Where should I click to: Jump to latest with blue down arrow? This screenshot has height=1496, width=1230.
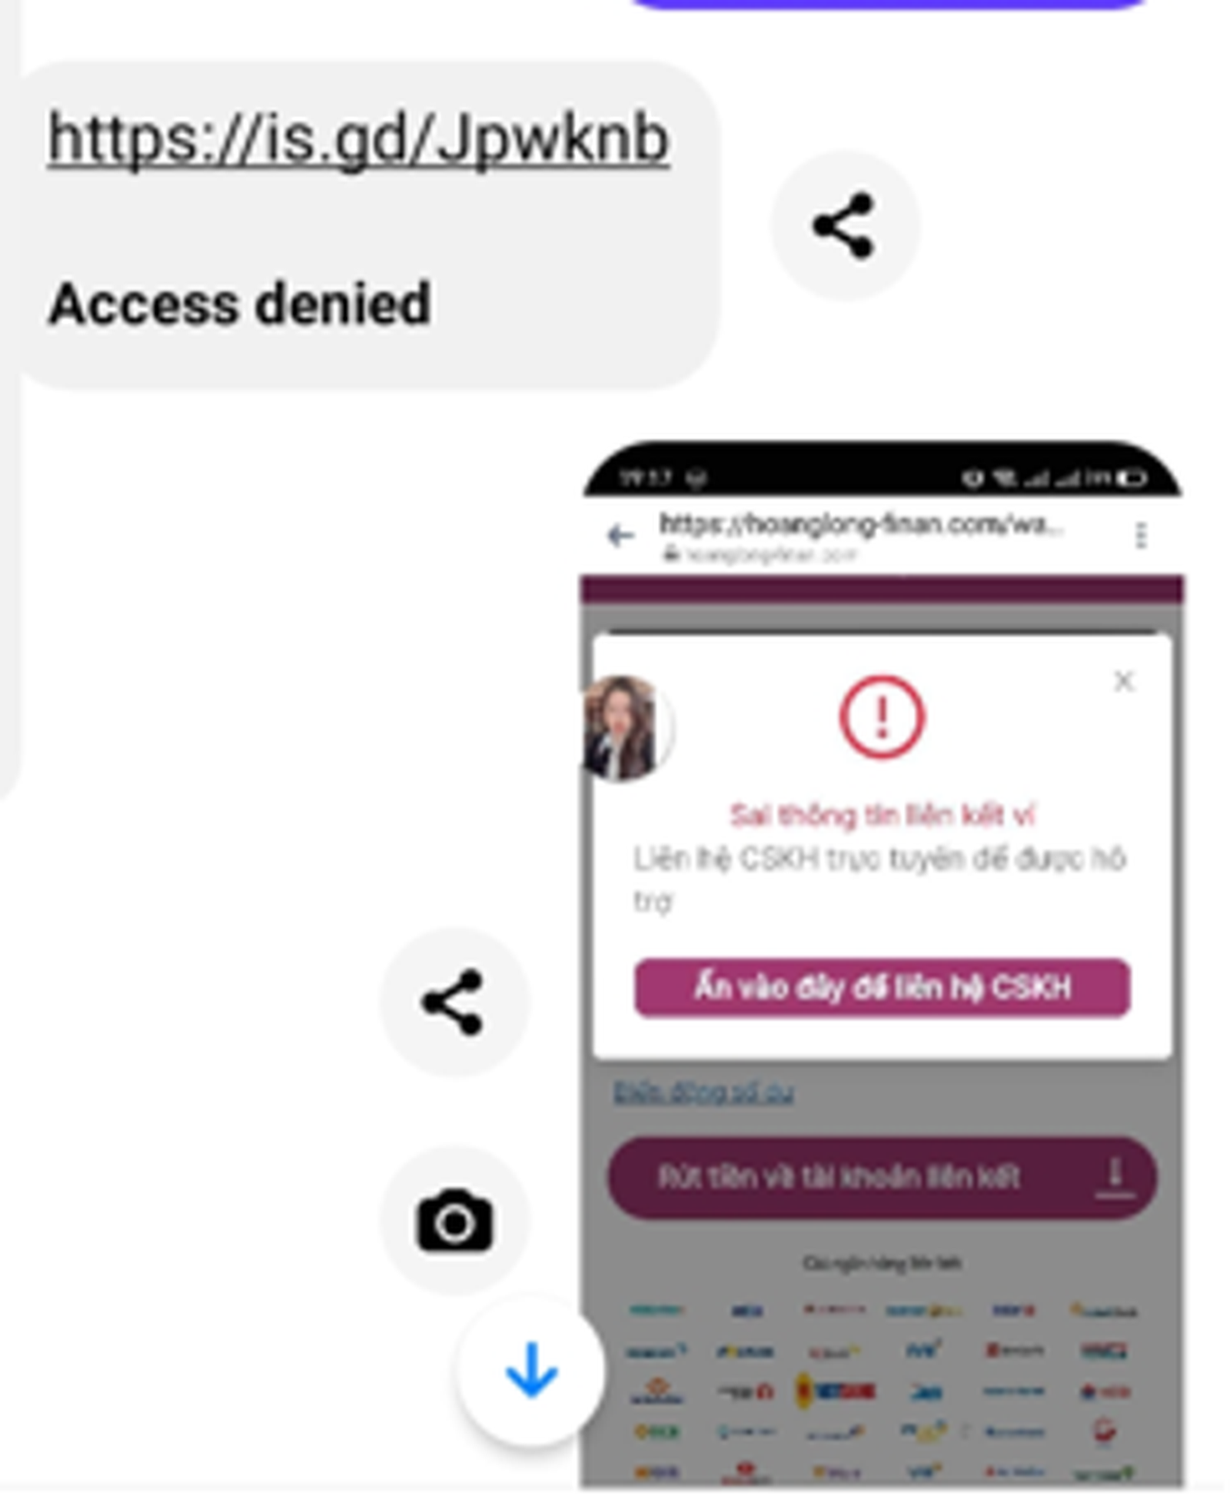tap(531, 1369)
